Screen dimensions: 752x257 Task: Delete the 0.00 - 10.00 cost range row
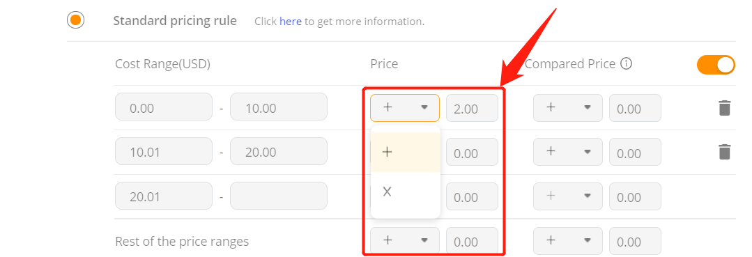point(724,108)
